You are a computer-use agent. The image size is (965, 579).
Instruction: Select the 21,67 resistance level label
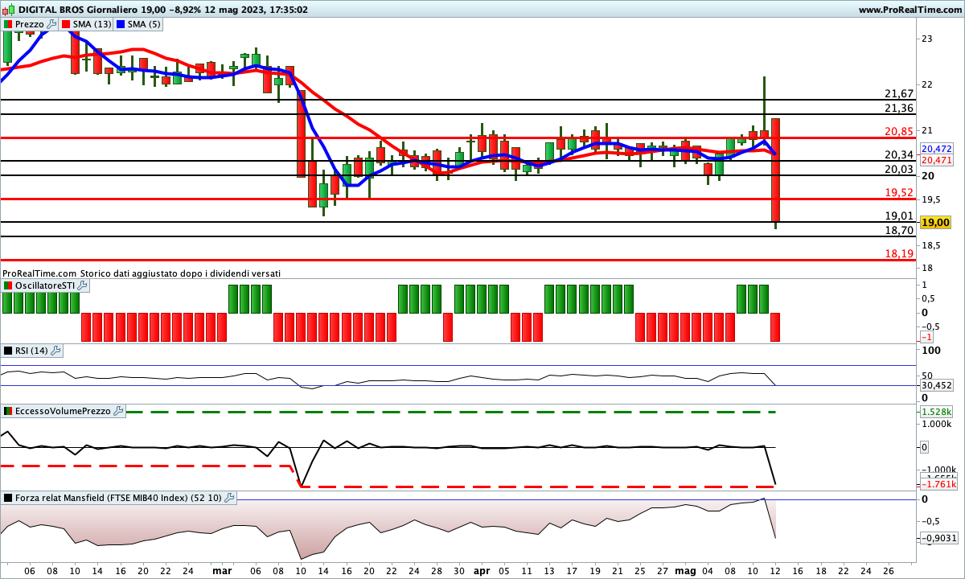[x=898, y=93]
